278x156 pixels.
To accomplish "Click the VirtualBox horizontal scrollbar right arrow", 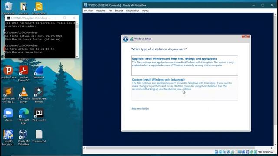I will point(271,148).
